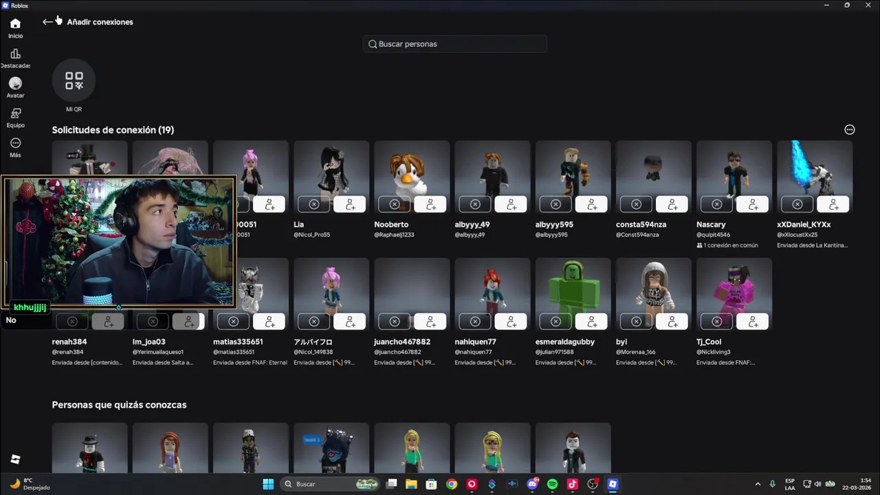Viewport: 880px width, 495px height.
Task: Open Windows Start menu in taskbar
Action: [268, 484]
